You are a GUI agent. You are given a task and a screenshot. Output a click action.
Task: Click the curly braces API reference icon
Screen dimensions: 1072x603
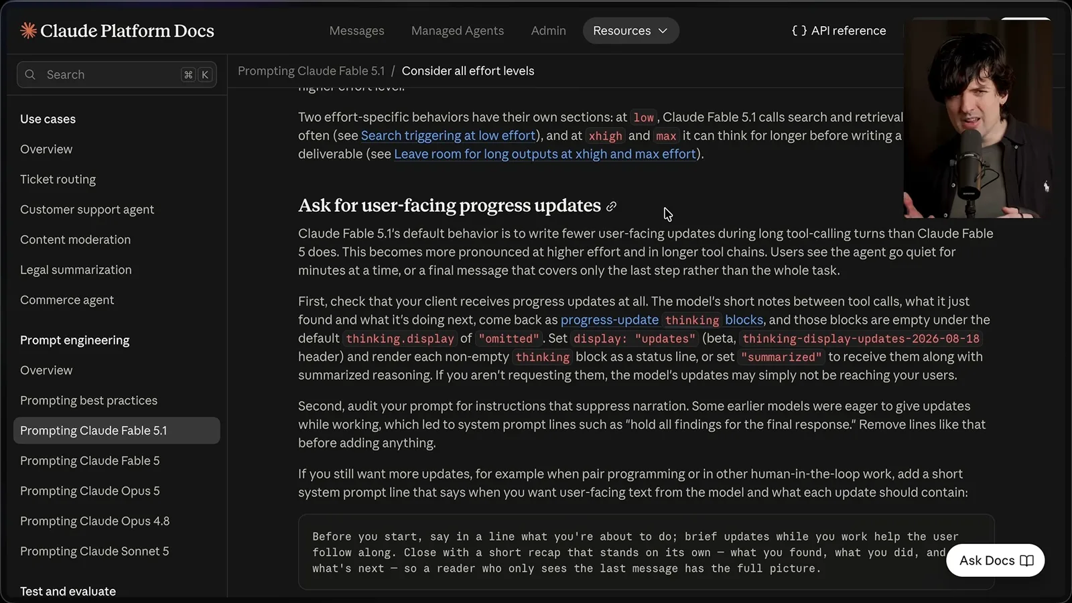[x=799, y=31]
